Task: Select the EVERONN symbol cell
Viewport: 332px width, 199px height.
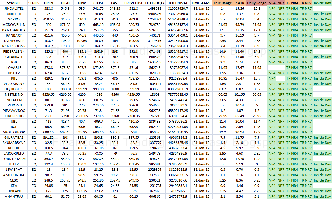Action: click(x=14, y=105)
